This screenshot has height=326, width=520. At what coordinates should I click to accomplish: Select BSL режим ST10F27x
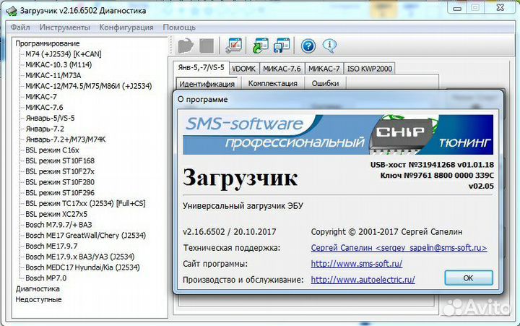coord(60,171)
